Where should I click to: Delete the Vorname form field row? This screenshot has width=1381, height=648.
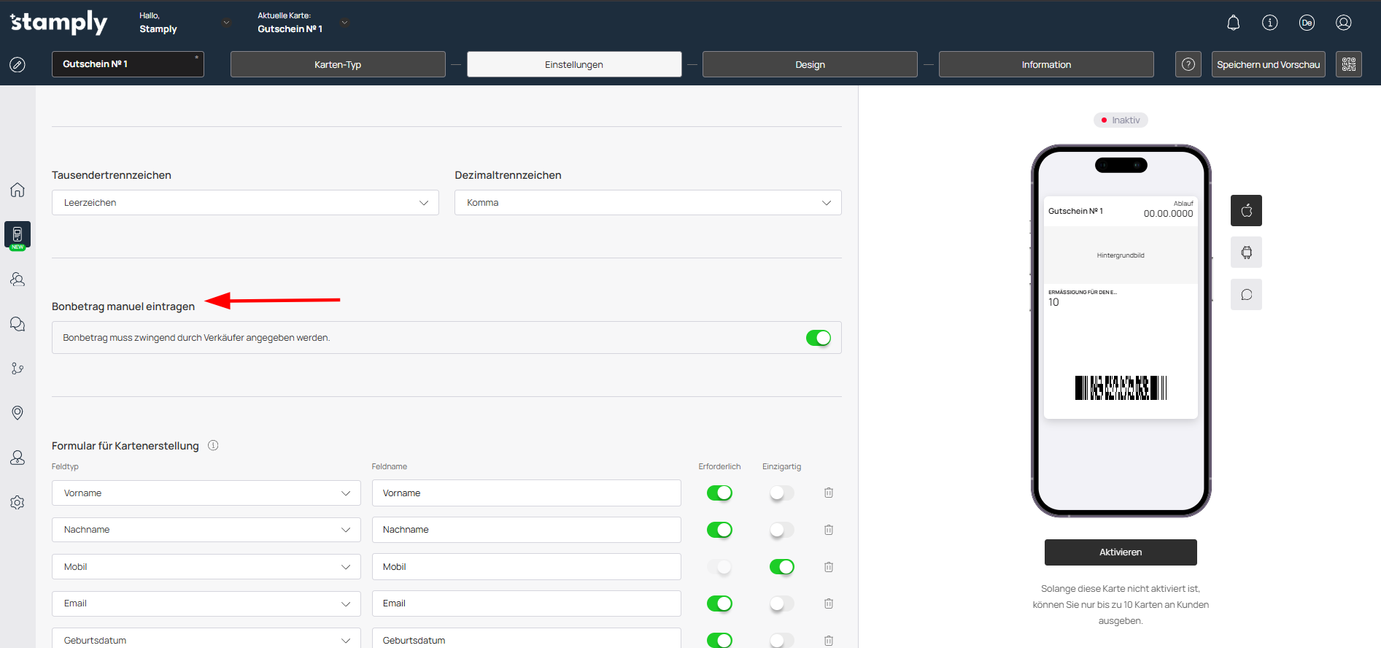pyautogui.click(x=829, y=493)
